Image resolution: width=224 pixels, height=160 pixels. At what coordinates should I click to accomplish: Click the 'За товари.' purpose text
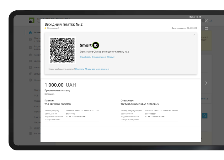[x=49, y=94]
